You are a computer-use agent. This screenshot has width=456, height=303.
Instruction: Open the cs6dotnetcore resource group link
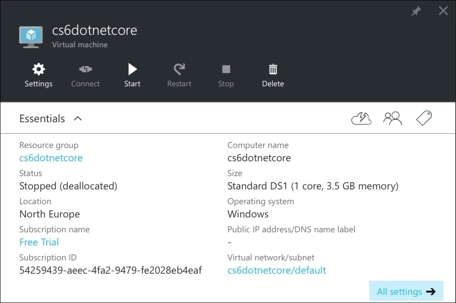coord(51,158)
